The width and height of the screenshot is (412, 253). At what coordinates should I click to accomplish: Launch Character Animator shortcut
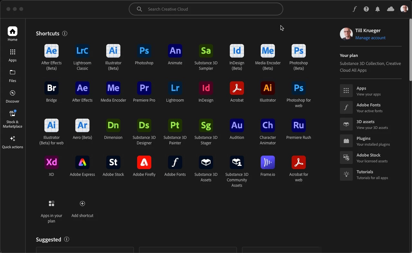point(268,125)
